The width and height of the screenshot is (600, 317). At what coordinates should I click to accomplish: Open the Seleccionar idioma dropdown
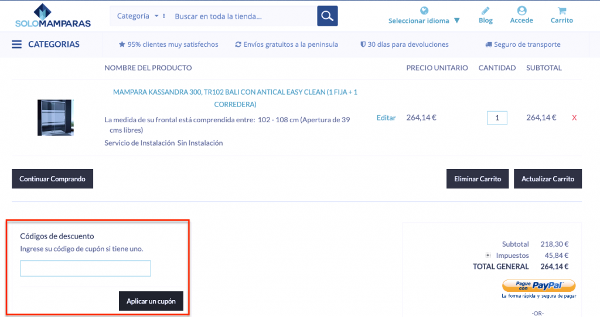(x=424, y=21)
